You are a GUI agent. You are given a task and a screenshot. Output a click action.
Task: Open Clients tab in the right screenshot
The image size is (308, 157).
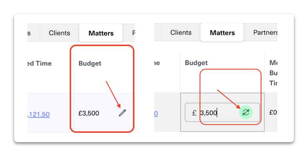coord(181,33)
